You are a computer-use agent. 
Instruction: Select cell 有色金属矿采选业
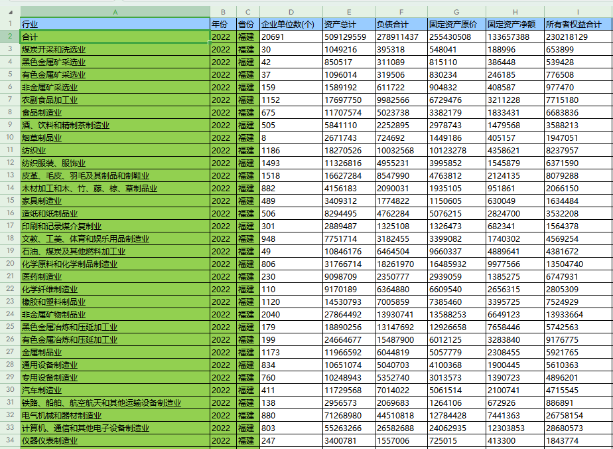[115, 74]
